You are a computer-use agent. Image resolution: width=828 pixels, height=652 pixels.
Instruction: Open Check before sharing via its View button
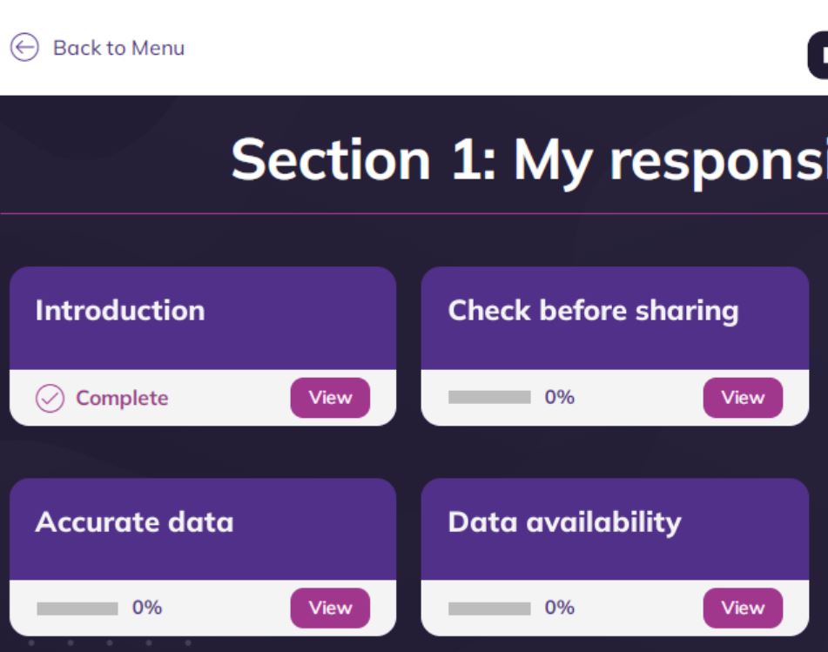[x=743, y=397]
